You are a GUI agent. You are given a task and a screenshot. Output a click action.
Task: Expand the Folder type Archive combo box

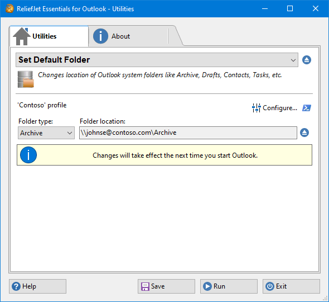click(46, 133)
